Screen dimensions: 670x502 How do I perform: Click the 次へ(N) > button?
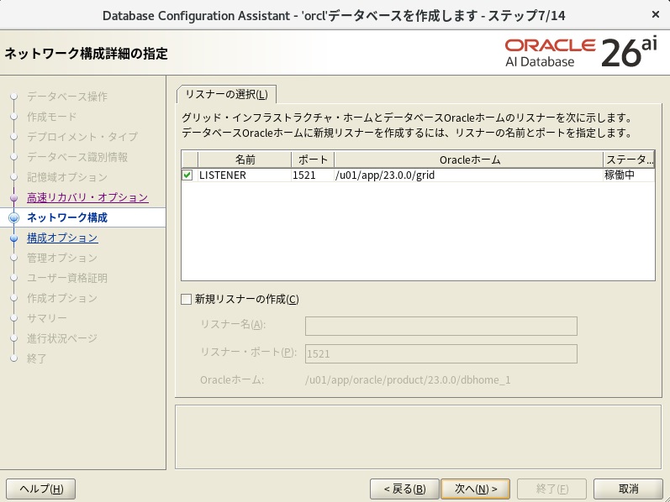pos(475,489)
